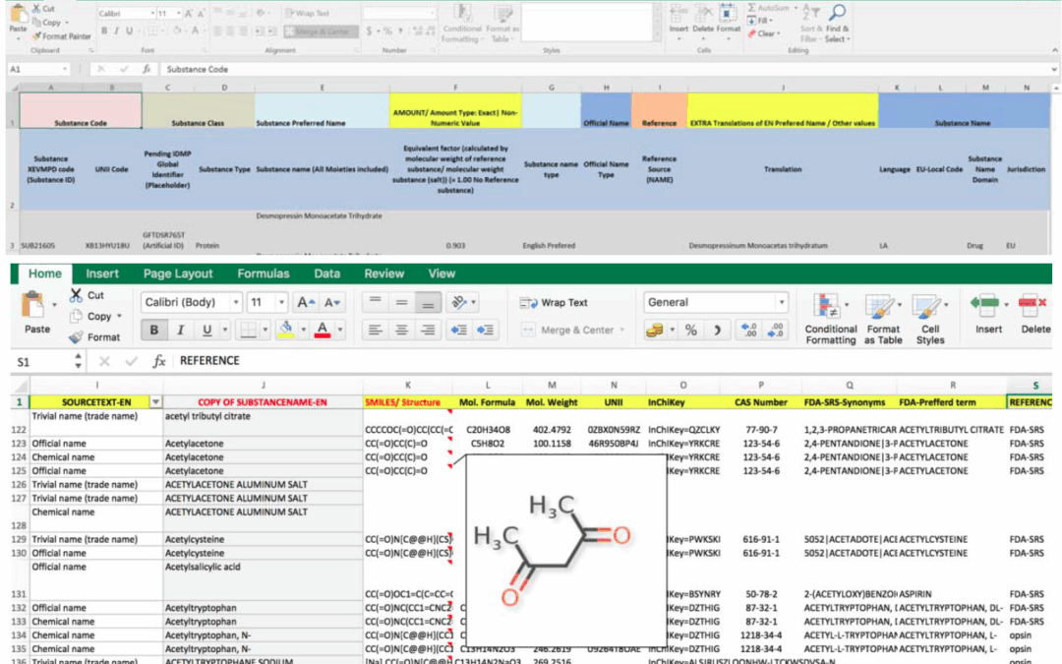Switch to the Page Layout tab
The width and height of the screenshot is (1062, 664).
(178, 273)
